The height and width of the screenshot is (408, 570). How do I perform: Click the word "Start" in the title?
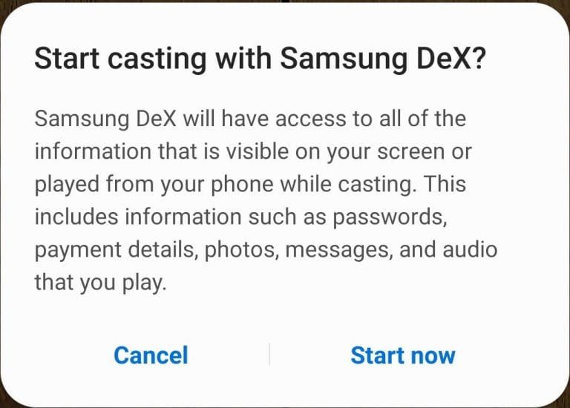(x=67, y=58)
